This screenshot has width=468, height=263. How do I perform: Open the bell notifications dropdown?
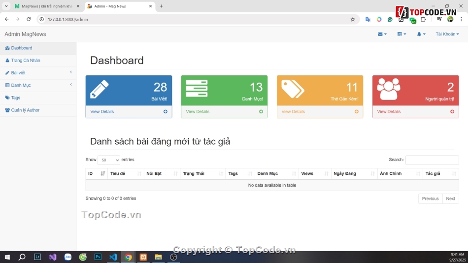pos(421,34)
